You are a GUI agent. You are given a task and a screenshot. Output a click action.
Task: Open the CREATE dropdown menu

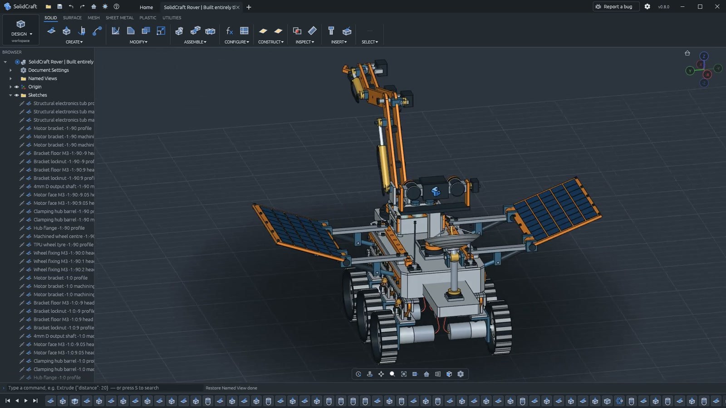74,42
